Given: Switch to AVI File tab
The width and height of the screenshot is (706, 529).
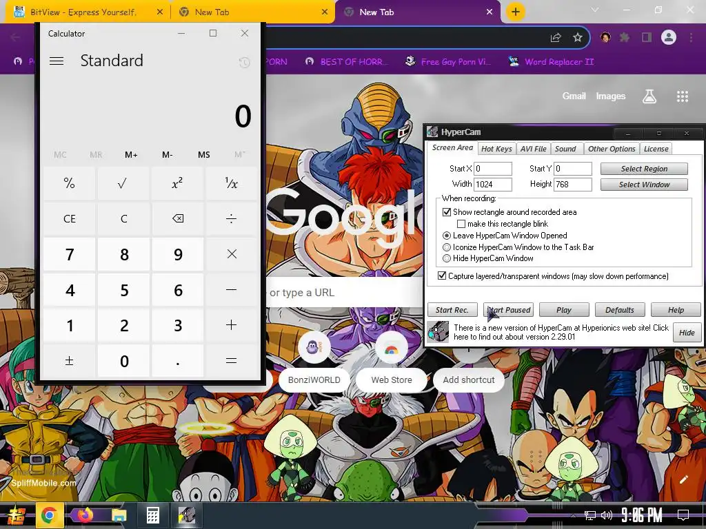Looking at the screenshot, I should [x=533, y=149].
